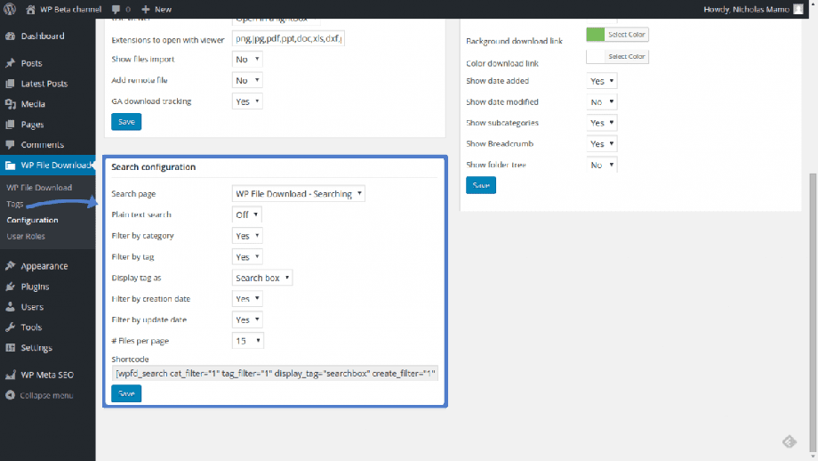Screen dimensions: 818x461
Task: Open the Search page dropdown
Action: click(x=299, y=194)
